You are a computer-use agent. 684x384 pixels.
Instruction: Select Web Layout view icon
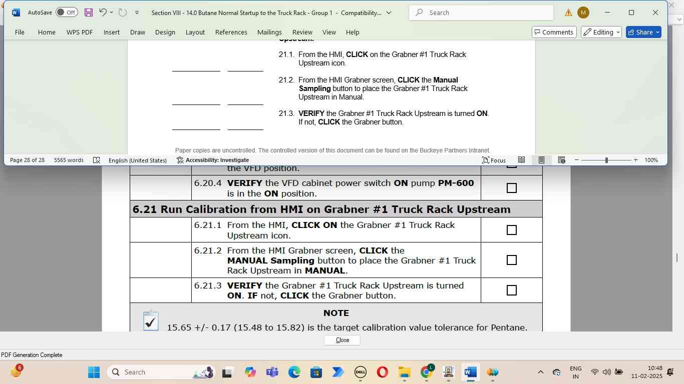point(562,160)
